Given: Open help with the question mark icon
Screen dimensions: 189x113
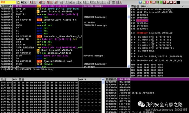Looking at the screenshot, I should (x=120, y=2).
